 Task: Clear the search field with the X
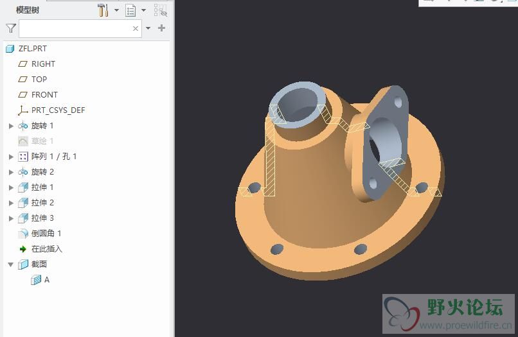tap(136, 28)
